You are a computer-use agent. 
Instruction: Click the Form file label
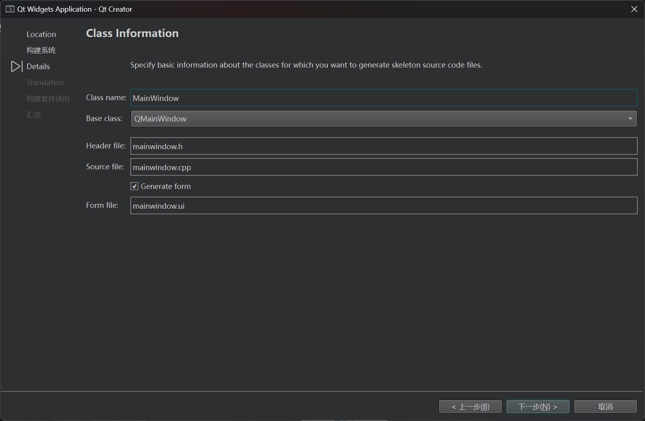click(x=102, y=205)
